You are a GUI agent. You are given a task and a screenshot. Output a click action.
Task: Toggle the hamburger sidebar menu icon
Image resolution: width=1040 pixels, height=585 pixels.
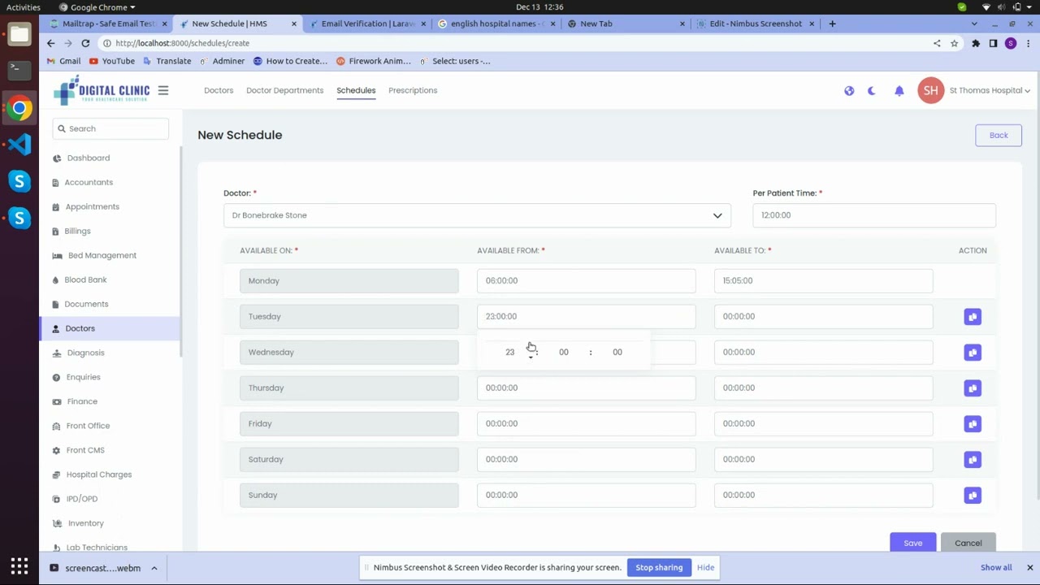(163, 90)
